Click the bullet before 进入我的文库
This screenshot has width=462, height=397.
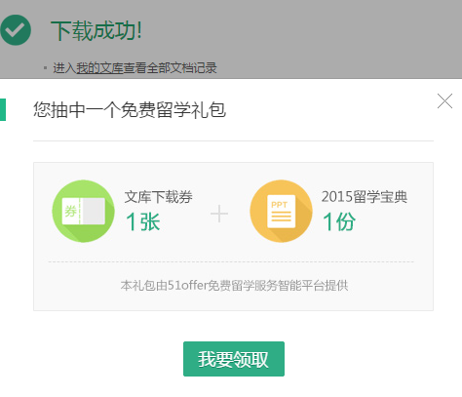tap(45, 68)
